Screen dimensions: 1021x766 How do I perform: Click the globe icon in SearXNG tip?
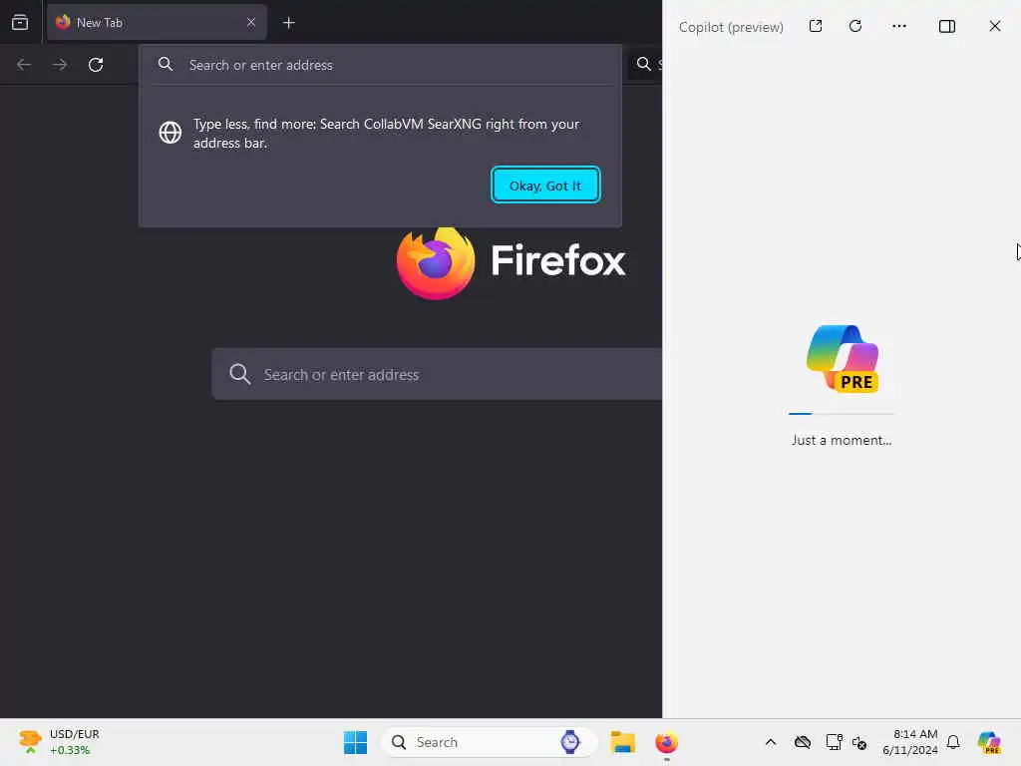tap(170, 133)
